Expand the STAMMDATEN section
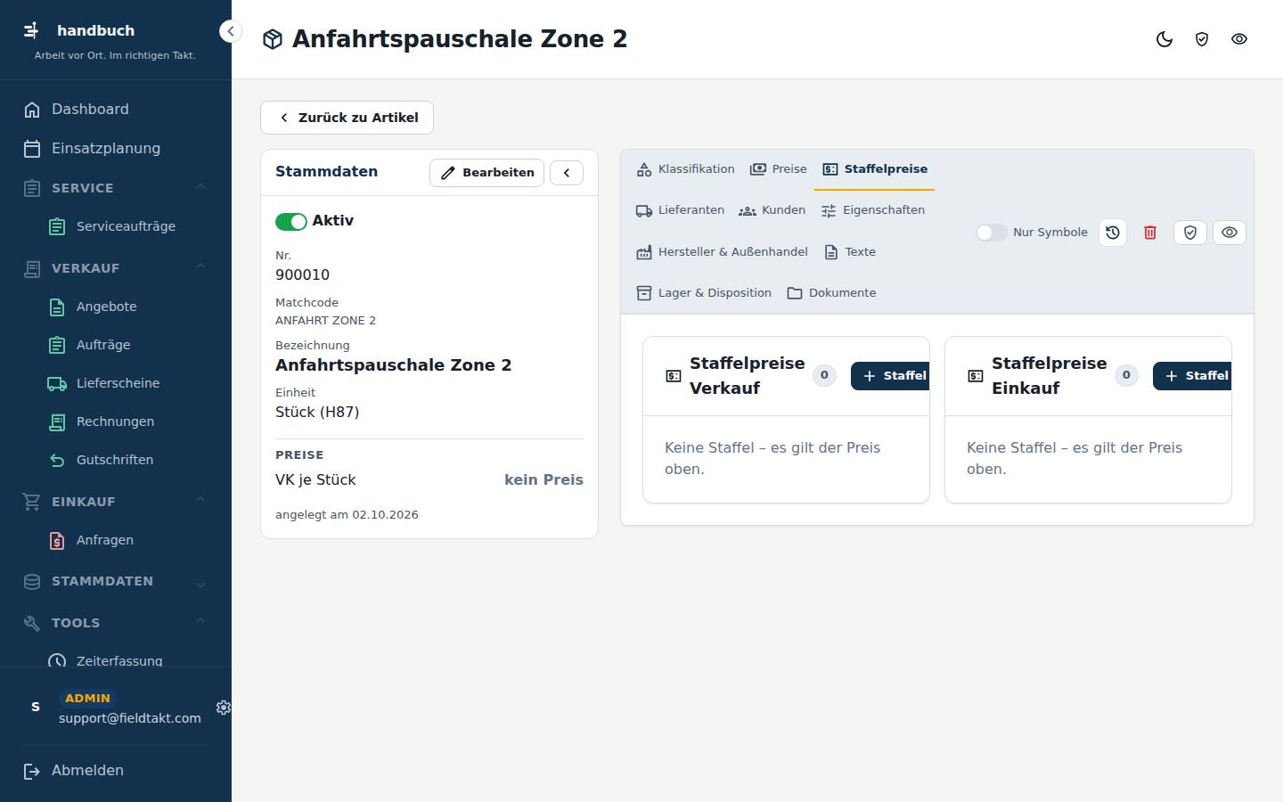The width and height of the screenshot is (1283, 802). (200, 585)
